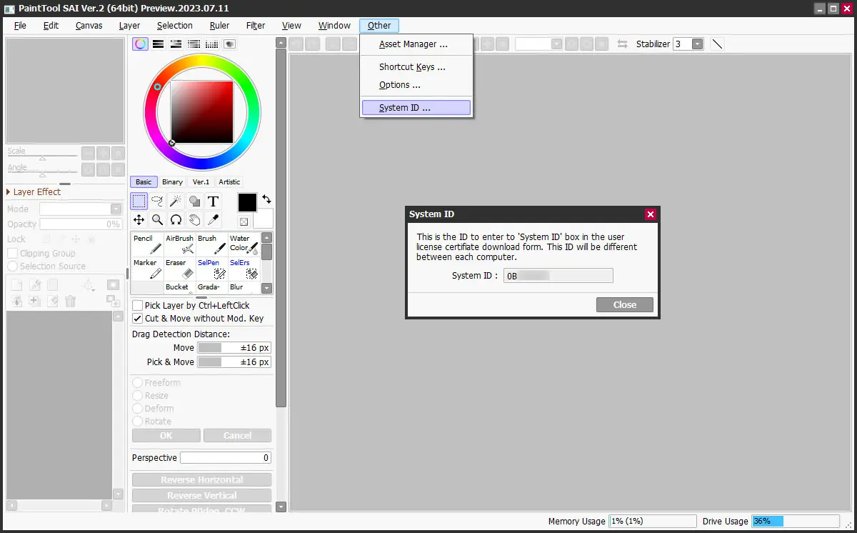The height and width of the screenshot is (533, 857).
Task: Click the tool list scroll-down arrow
Action: click(266, 289)
